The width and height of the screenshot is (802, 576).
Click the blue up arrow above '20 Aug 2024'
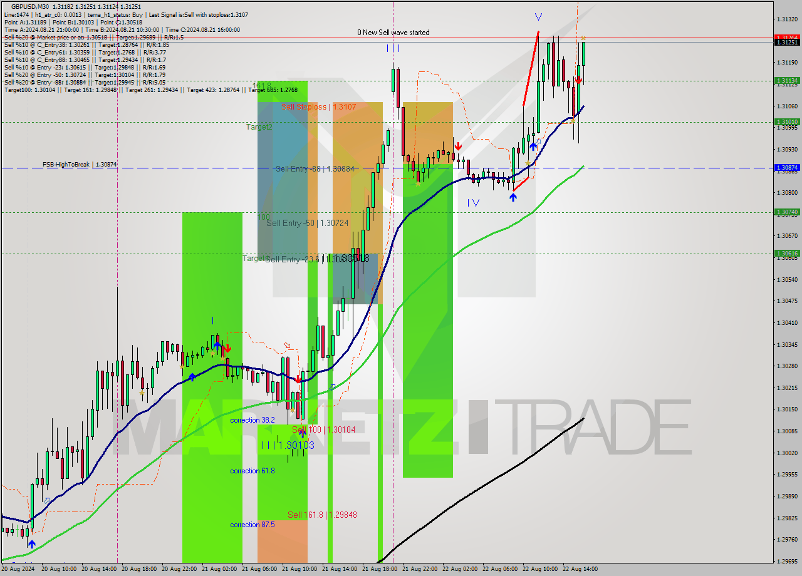[31, 544]
